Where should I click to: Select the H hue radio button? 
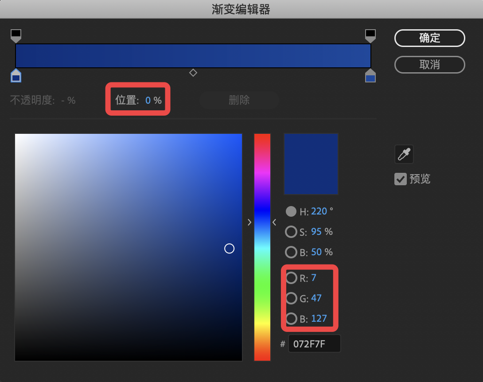coord(291,211)
